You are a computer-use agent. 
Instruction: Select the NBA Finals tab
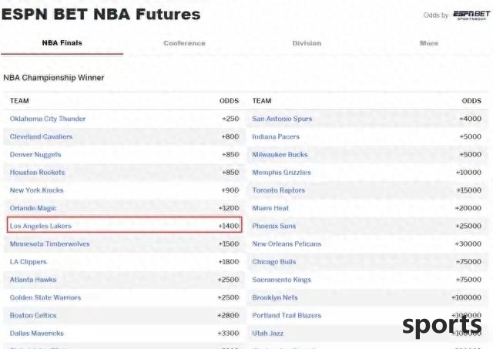click(x=62, y=43)
